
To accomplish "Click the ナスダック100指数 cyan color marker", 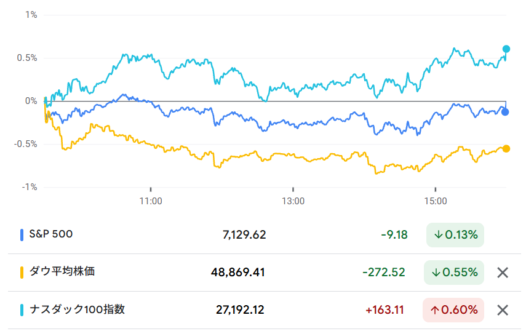I will (22, 309).
